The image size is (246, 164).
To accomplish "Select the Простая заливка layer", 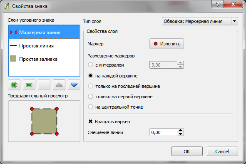I will coord(44,59).
